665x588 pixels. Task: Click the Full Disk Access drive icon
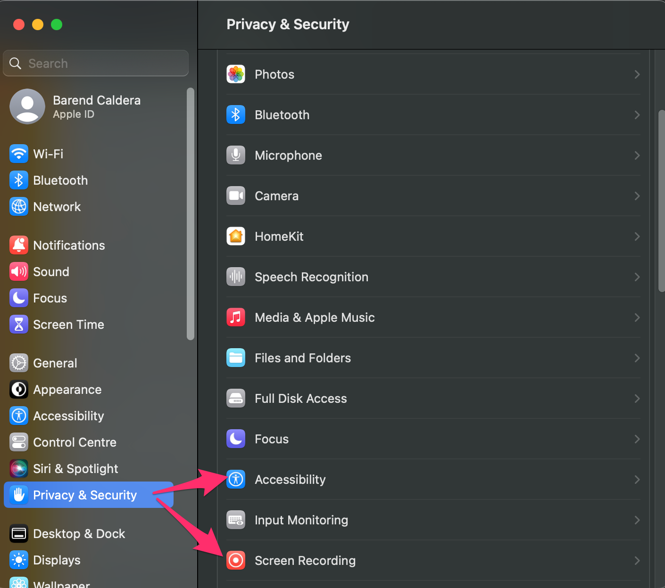[236, 399]
